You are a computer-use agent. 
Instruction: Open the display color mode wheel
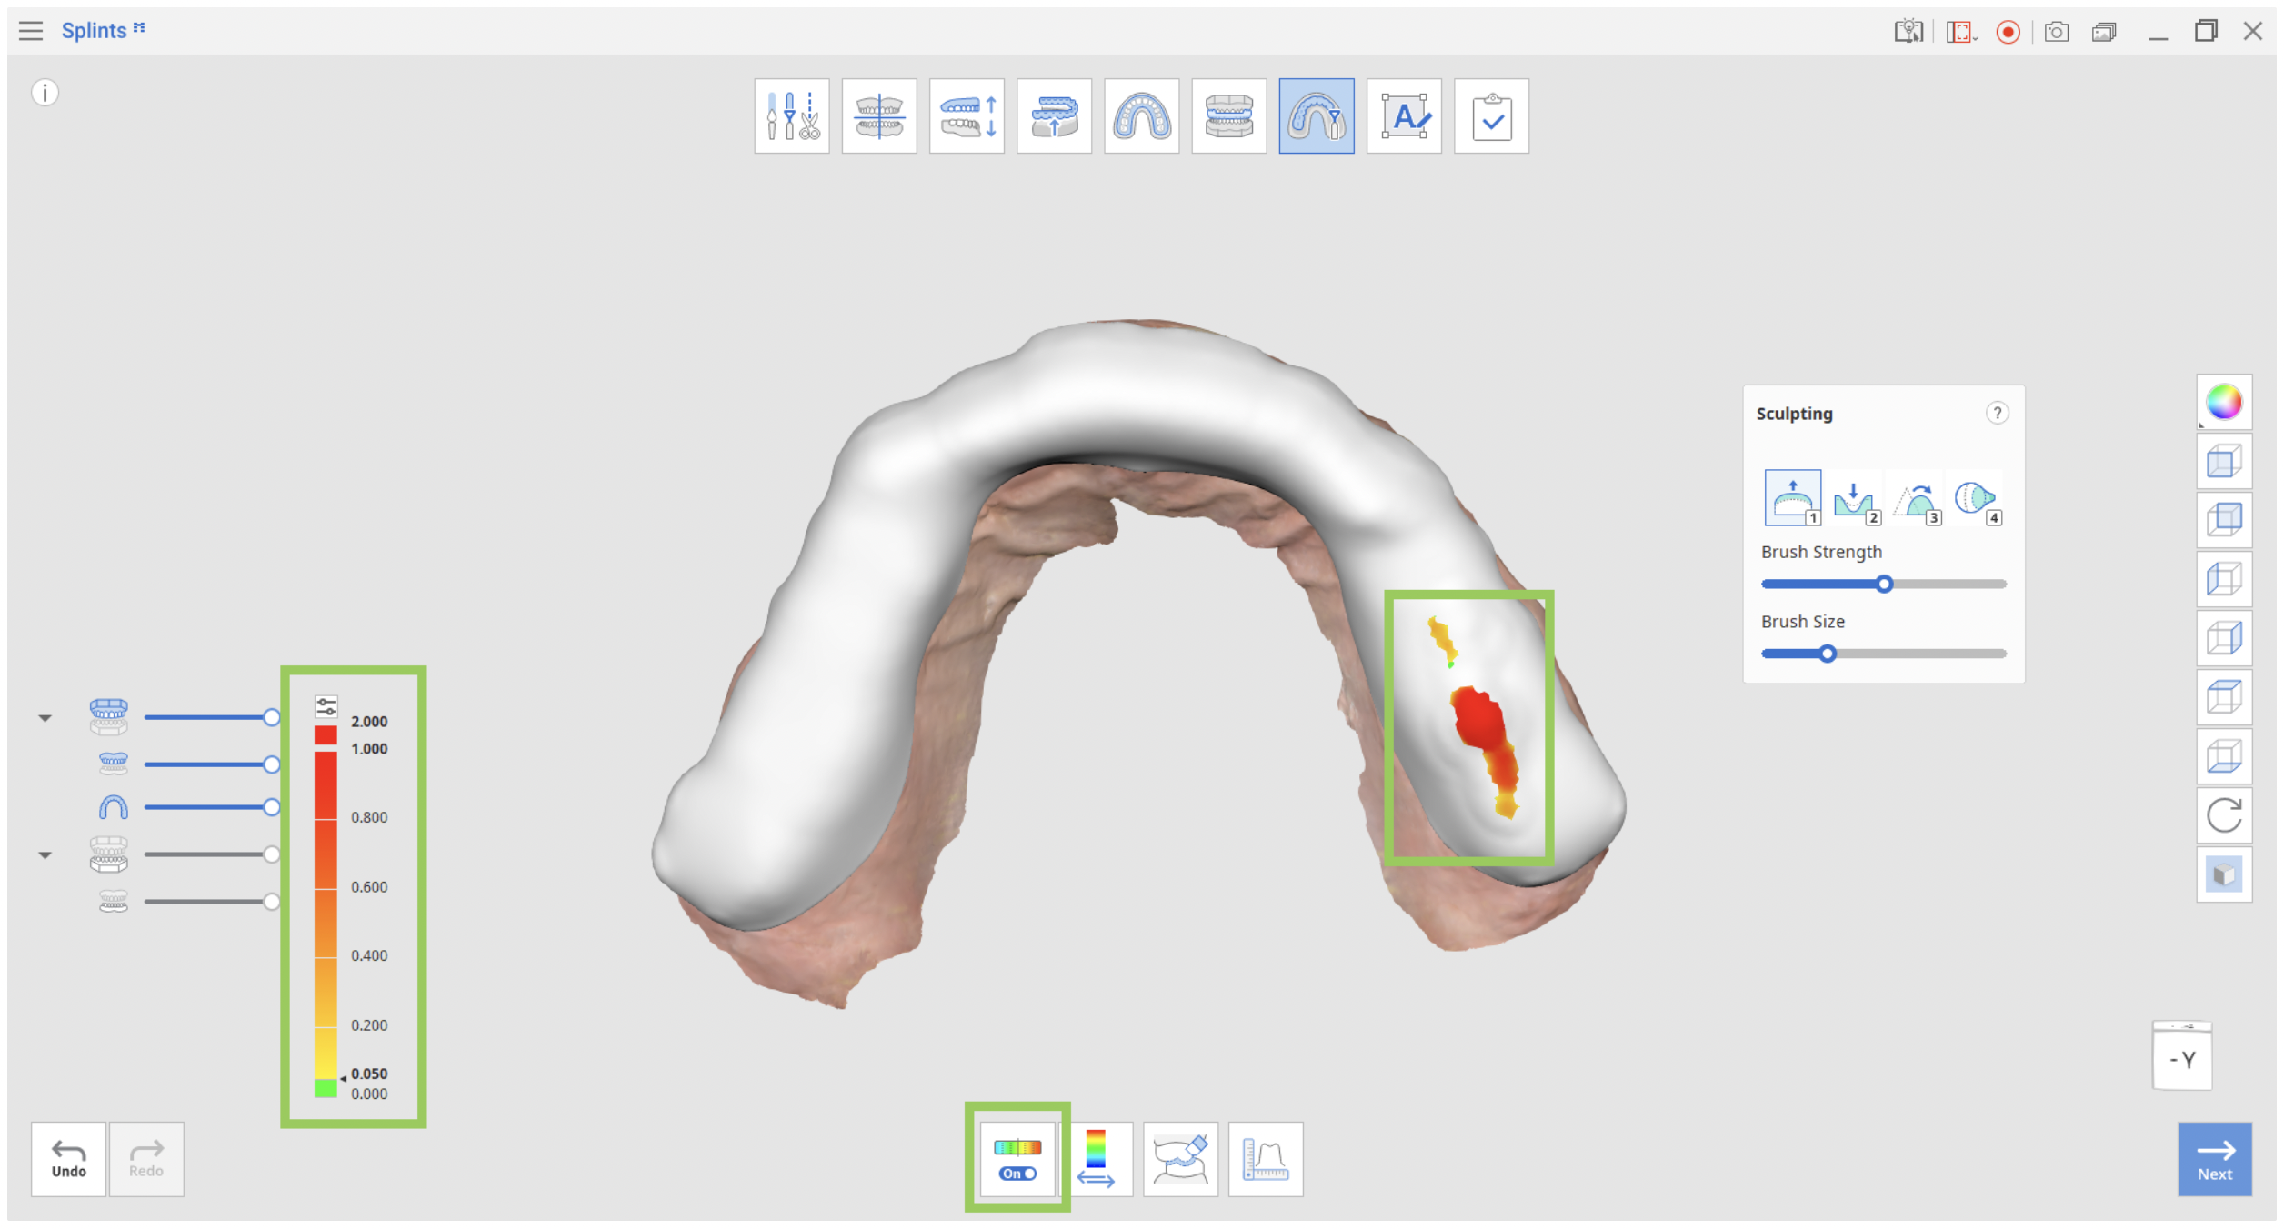tap(2224, 402)
